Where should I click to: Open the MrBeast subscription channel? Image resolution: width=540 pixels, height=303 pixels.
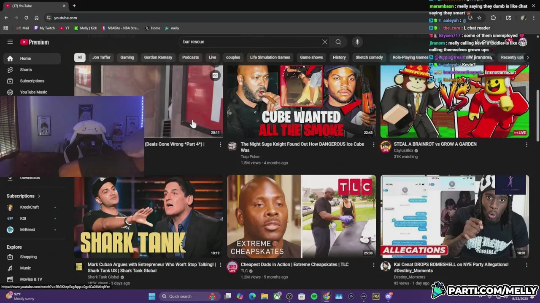[x=32, y=230]
